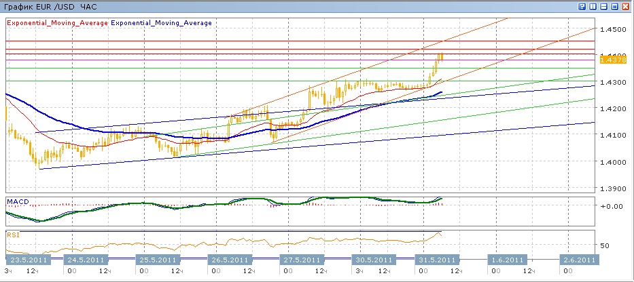The width and height of the screenshot is (634, 282).
Task: Select the 2.6.2011 date marker
Action: (x=578, y=260)
